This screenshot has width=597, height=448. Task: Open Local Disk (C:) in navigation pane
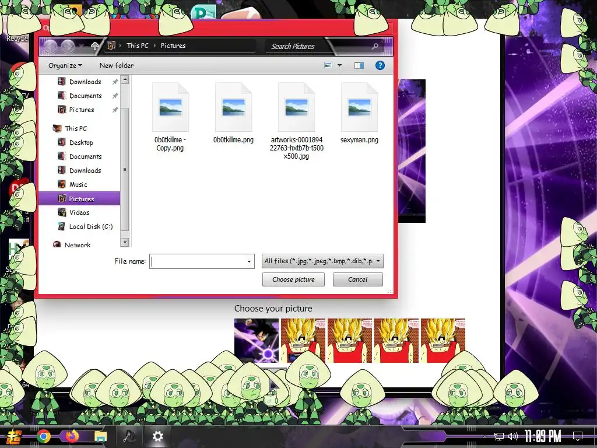point(90,226)
